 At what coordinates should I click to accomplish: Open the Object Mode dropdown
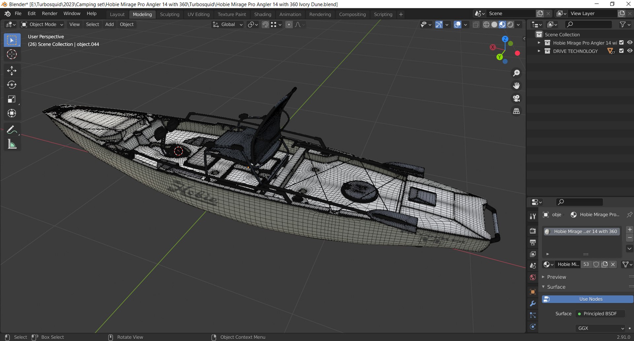tap(42, 24)
